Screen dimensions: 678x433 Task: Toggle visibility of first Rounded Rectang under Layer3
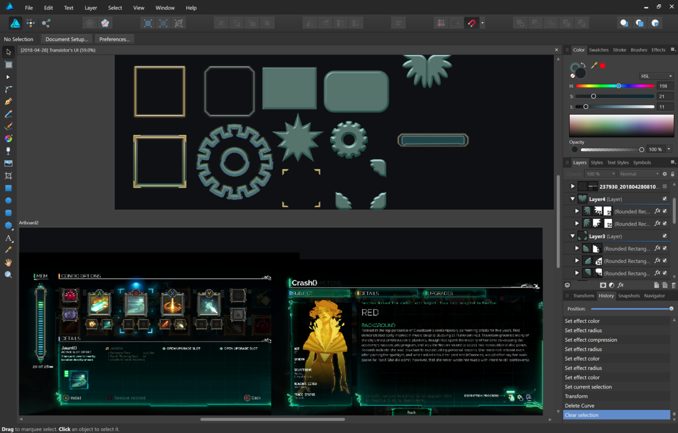tap(665, 248)
